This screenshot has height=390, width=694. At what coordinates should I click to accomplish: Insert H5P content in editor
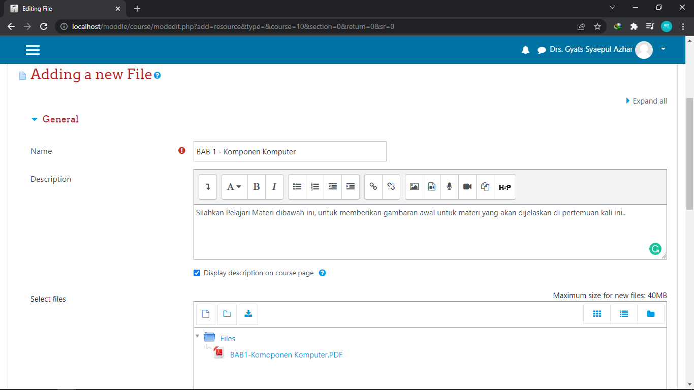pyautogui.click(x=504, y=187)
